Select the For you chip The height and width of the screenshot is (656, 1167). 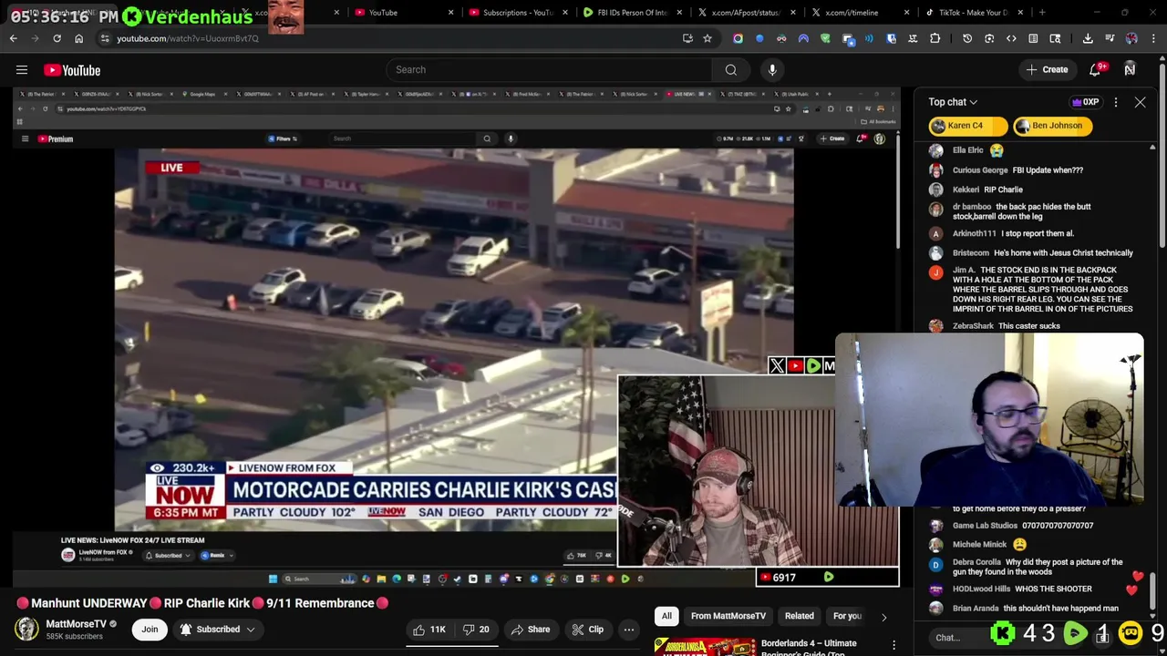pos(847,617)
